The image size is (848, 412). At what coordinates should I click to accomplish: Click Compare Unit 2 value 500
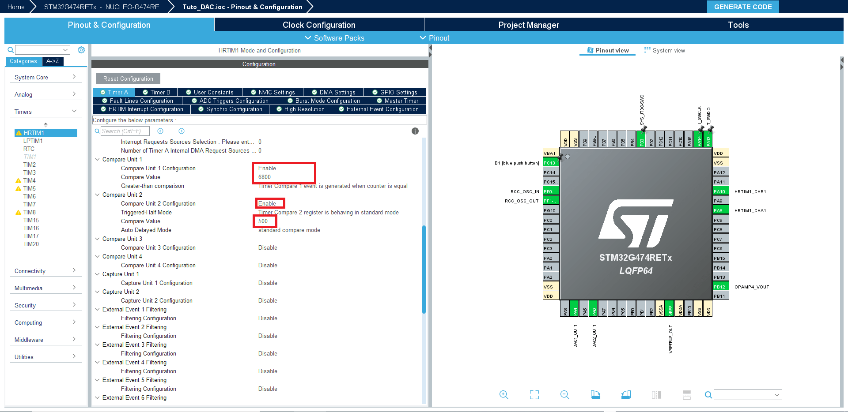[x=263, y=221]
